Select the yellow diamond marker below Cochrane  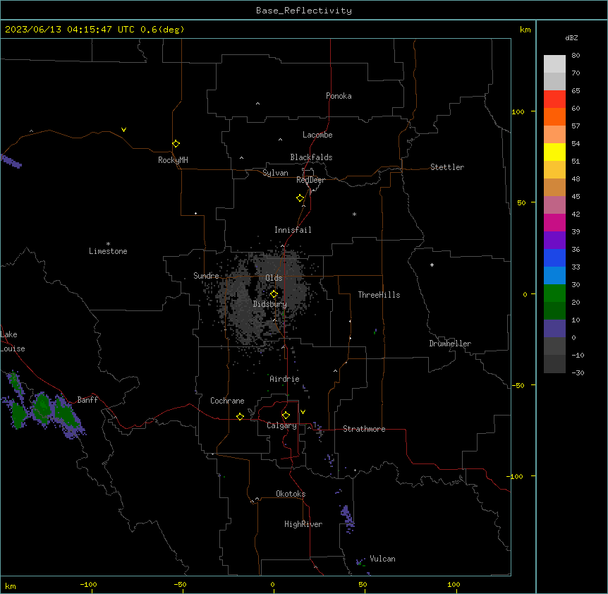point(240,416)
